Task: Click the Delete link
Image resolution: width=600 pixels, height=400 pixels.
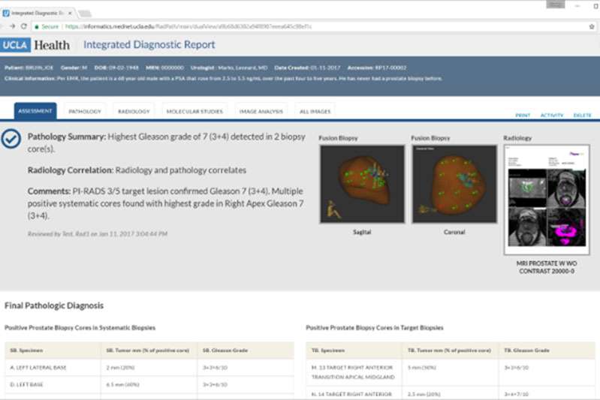Action: point(582,116)
